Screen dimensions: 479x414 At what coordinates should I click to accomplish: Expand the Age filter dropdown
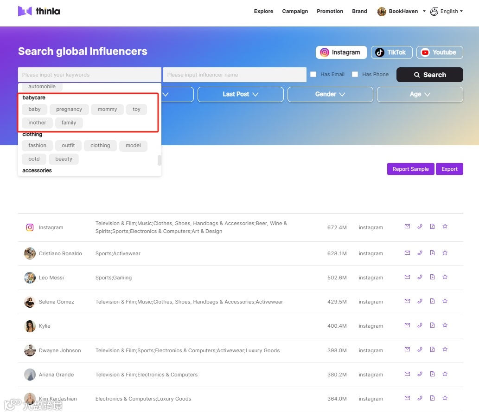point(420,95)
